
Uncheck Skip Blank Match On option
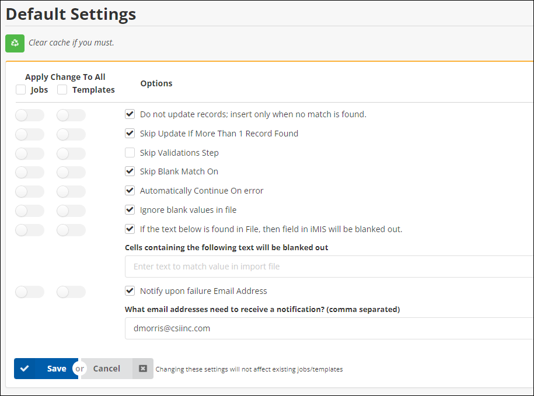[x=130, y=171]
